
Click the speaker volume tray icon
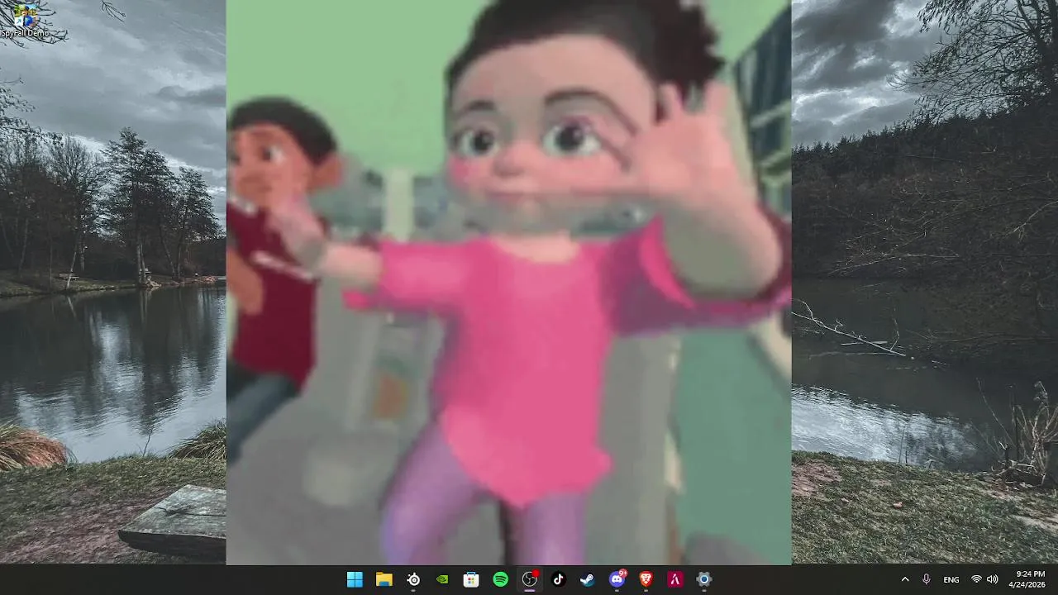coord(993,579)
